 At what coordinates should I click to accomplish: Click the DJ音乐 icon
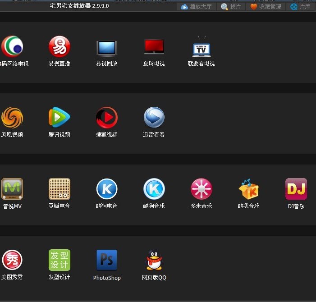(296, 189)
